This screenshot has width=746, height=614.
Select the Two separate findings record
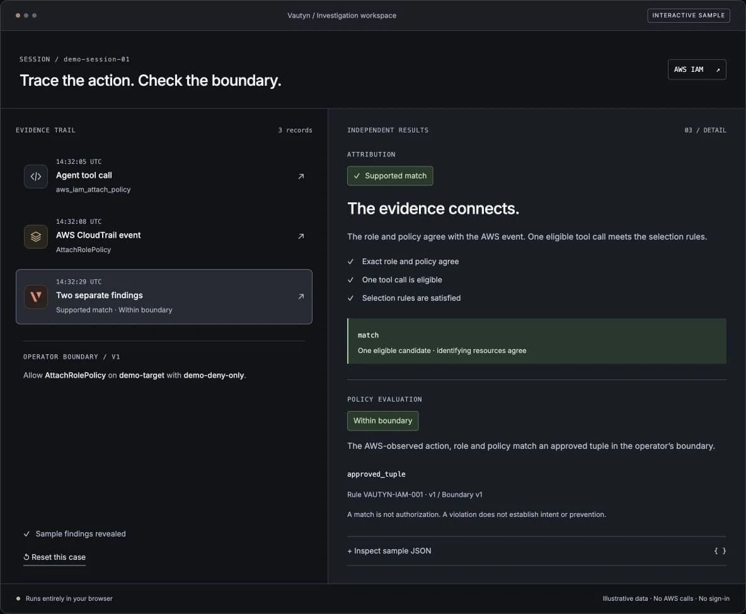click(x=164, y=297)
